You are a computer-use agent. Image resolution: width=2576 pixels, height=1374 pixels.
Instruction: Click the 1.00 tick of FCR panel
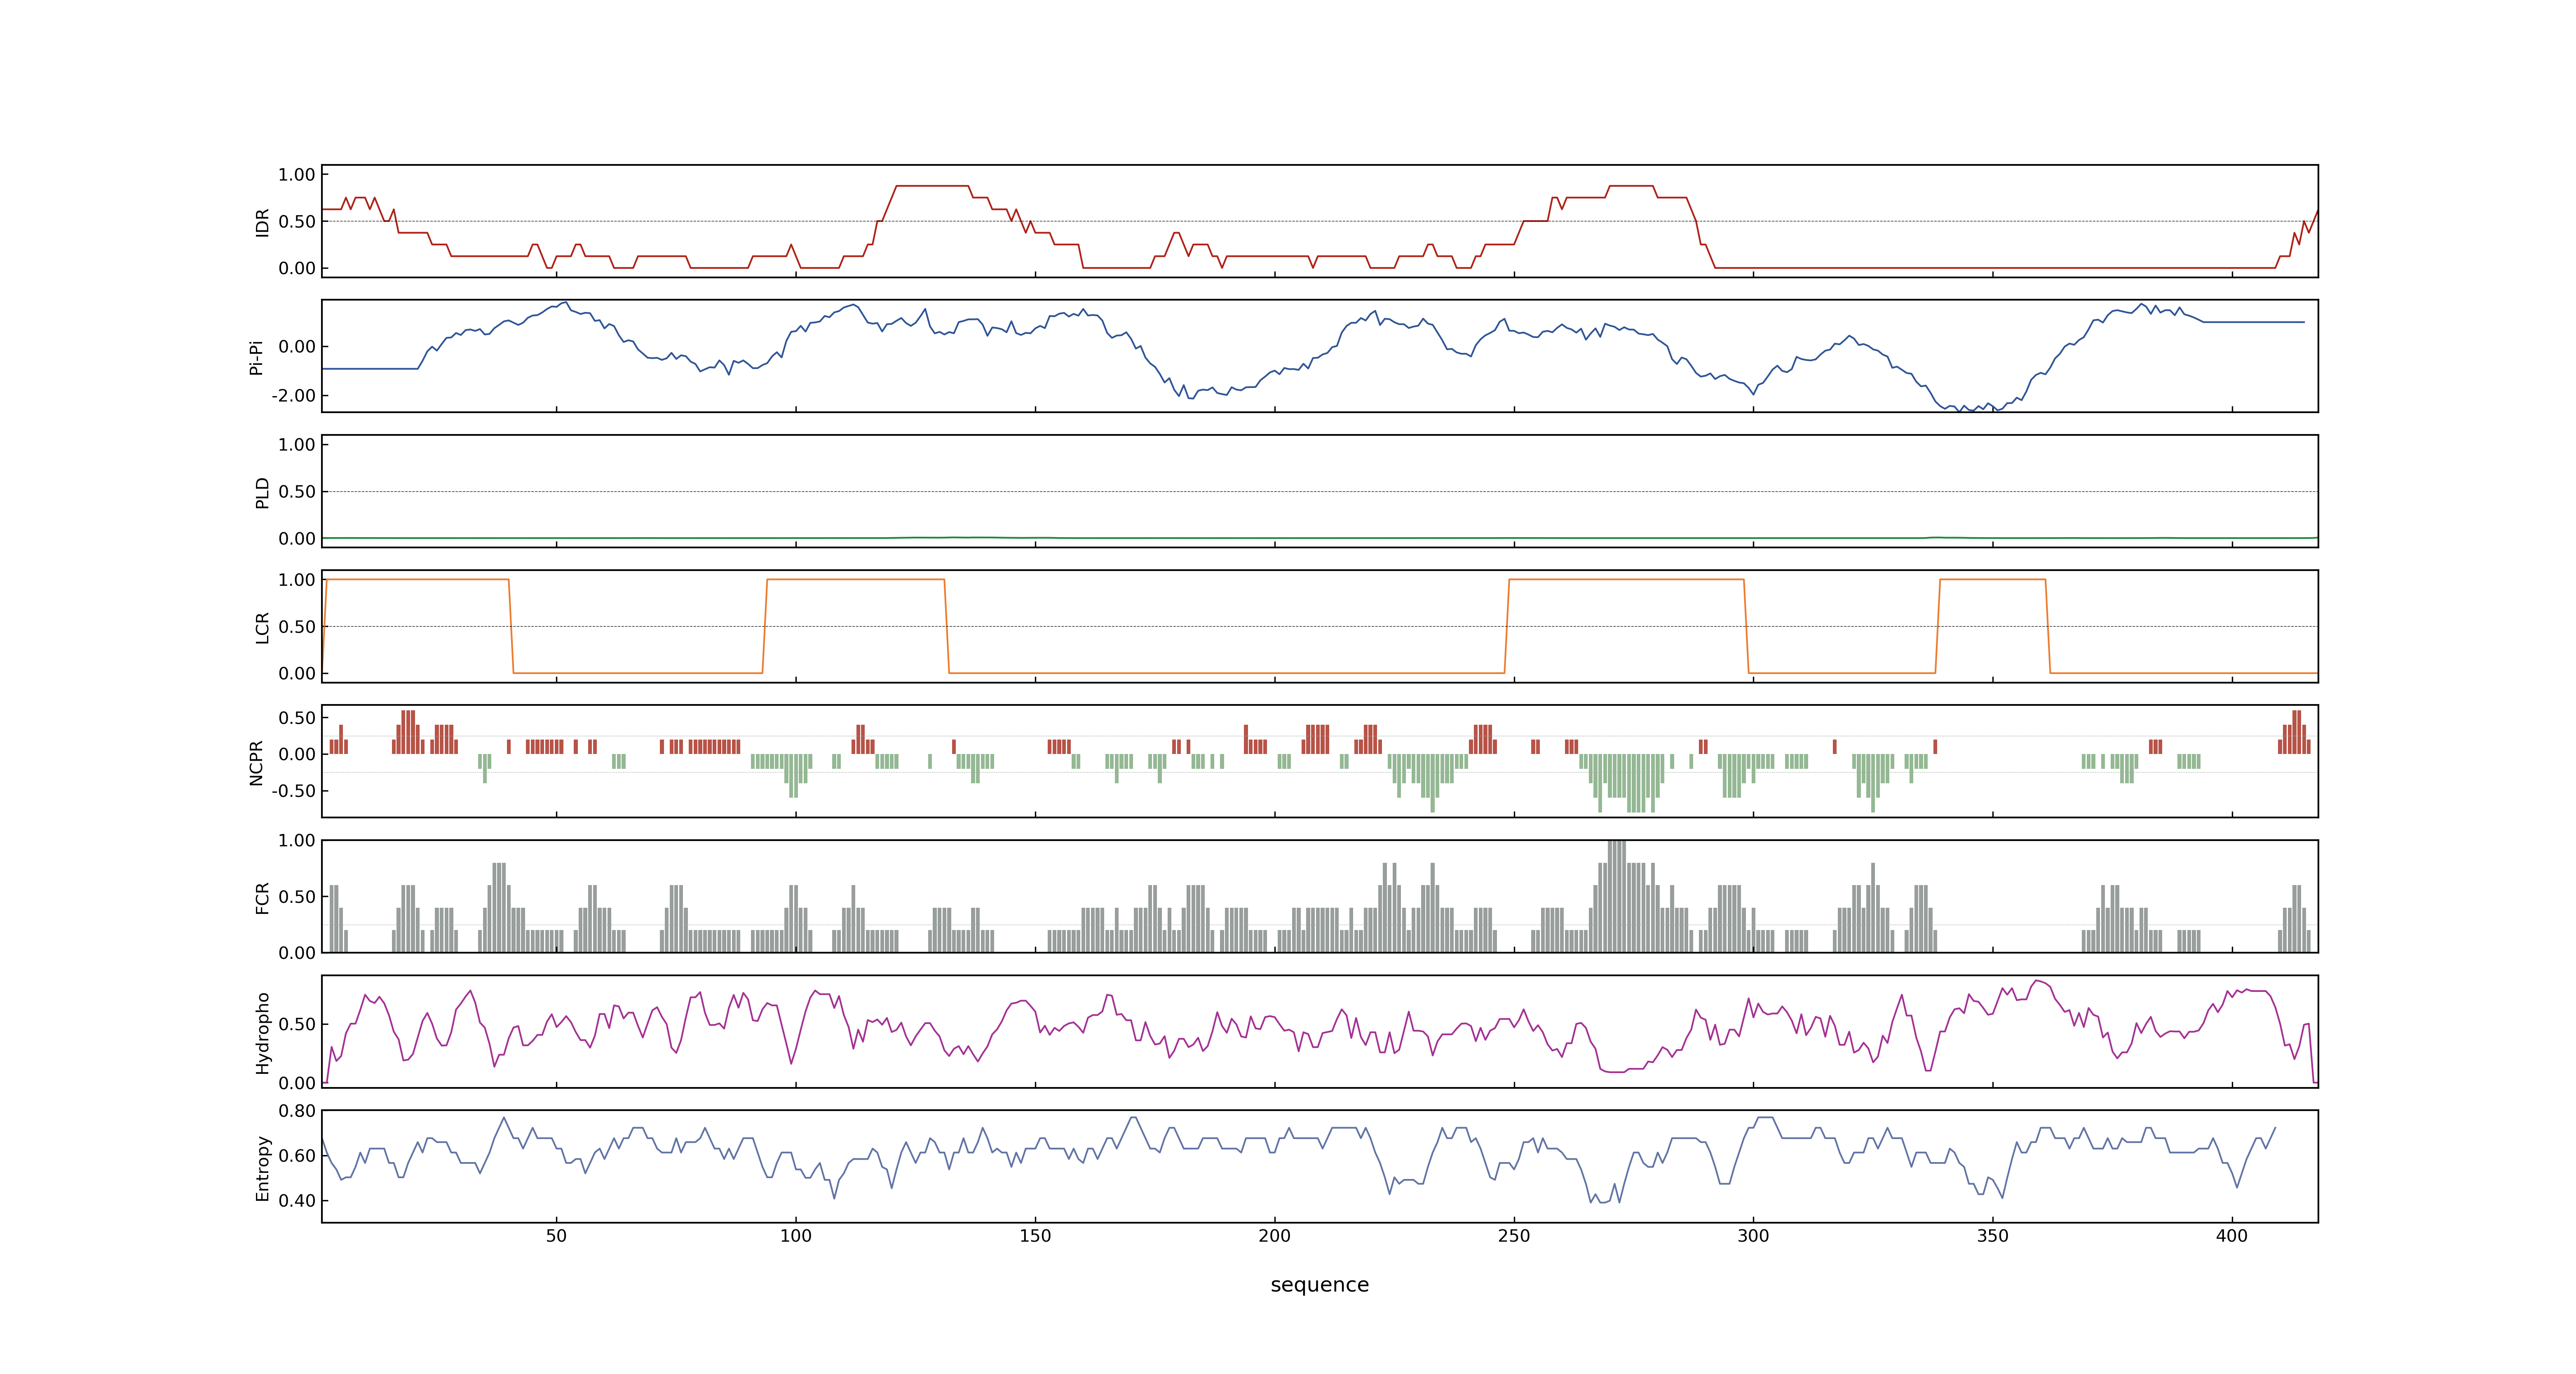297,841
